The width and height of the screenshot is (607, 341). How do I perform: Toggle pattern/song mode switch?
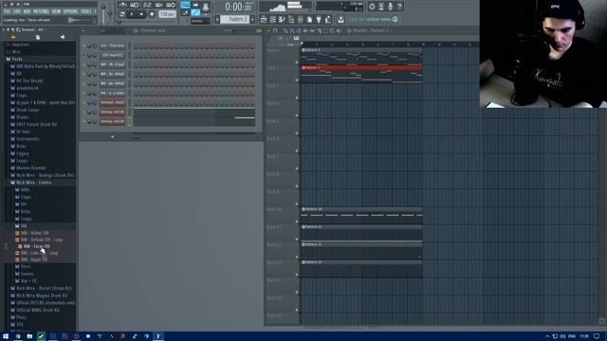(122, 14)
